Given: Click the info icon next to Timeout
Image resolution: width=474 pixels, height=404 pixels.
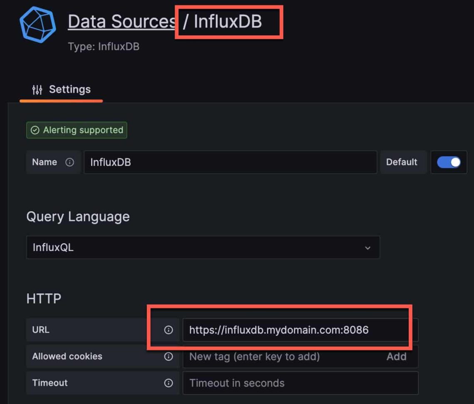Looking at the screenshot, I should [168, 383].
